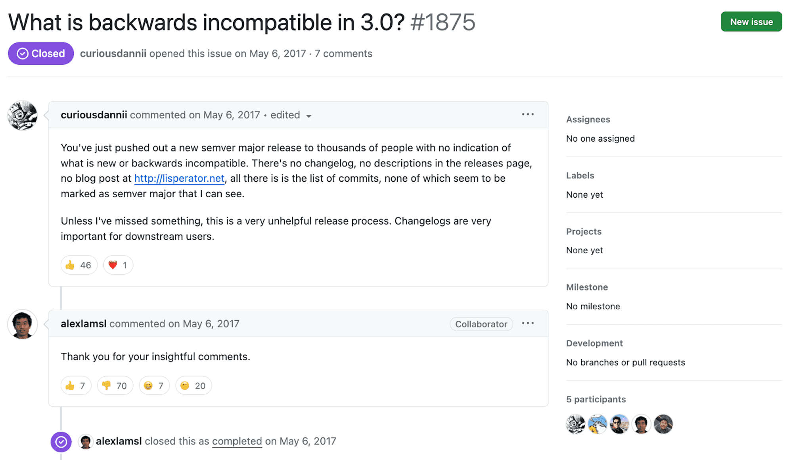Click the Collaborator badge label
This screenshot has height=460, width=793.
point(481,324)
